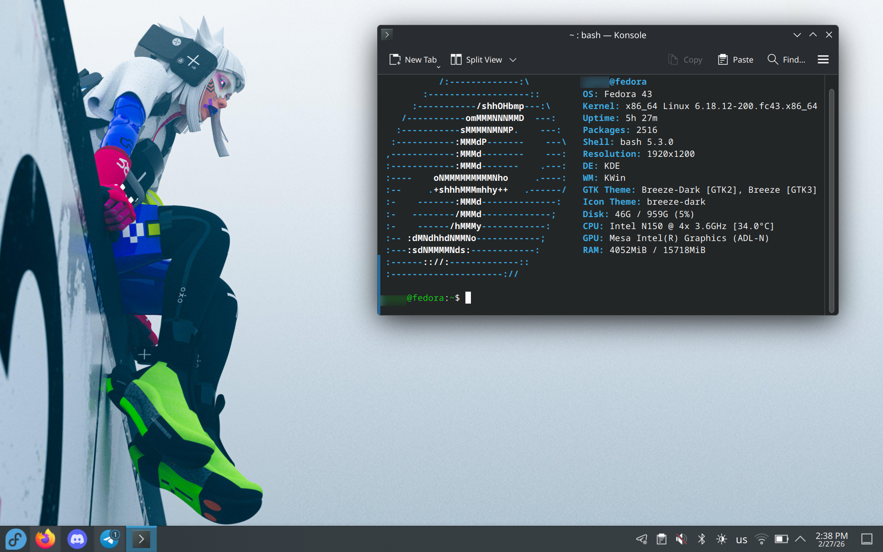The height and width of the screenshot is (552, 883).
Task: Click the '~ : bash — Konsole' window title
Action: point(608,35)
